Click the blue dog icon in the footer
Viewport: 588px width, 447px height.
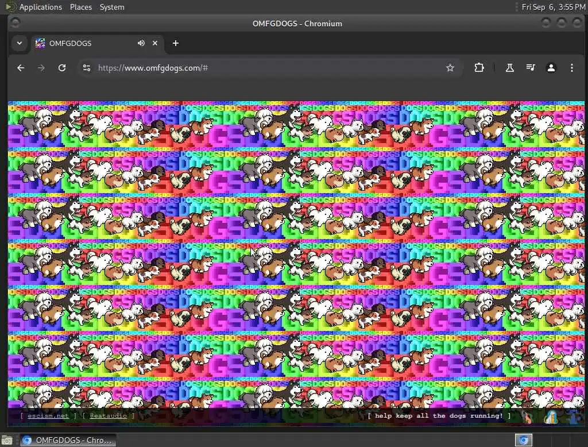click(x=575, y=417)
